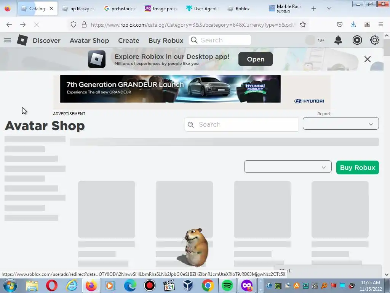Click the Report link above the ad

click(x=324, y=114)
